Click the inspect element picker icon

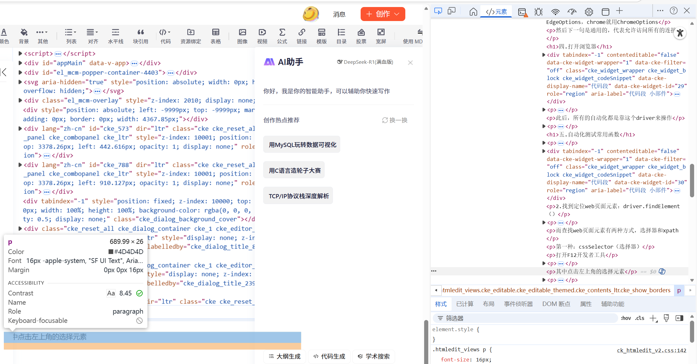click(438, 11)
